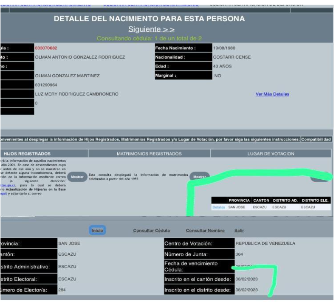Select date next to Inscrito en el distrito
The image size is (336, 302).
click(246, 290)
